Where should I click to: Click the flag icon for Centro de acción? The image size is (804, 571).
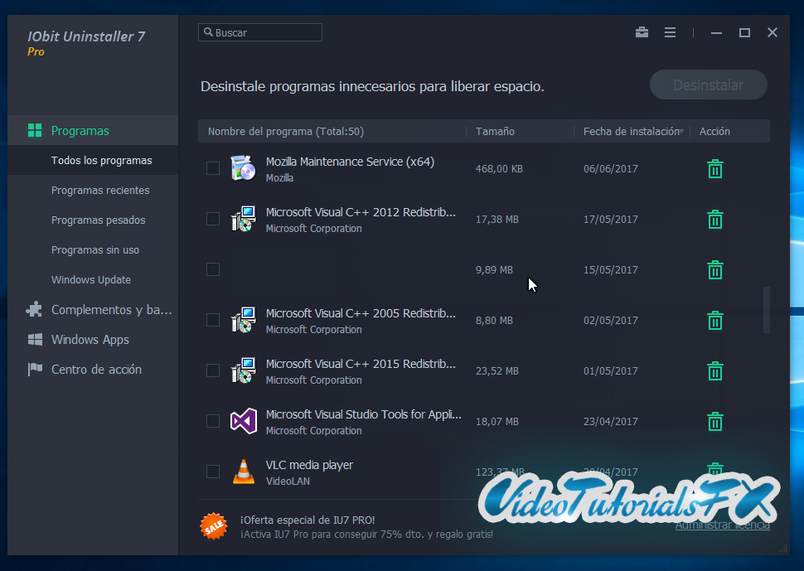coord(35,369)
